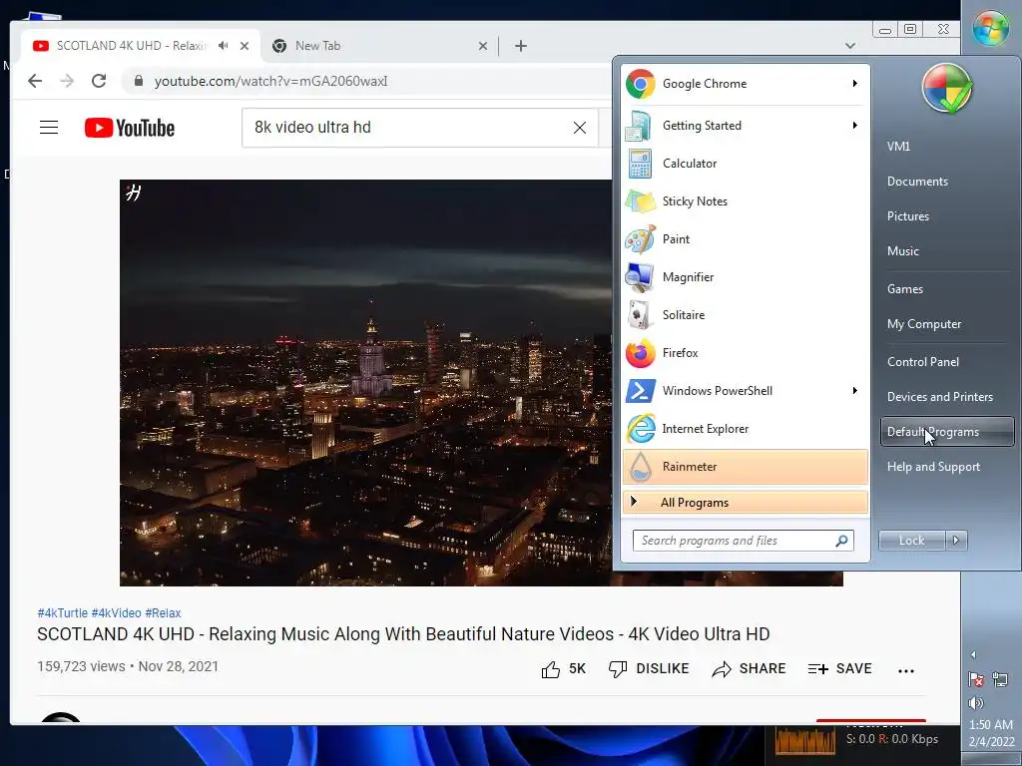Open Calculator from Start menu
Screen dimensions: 1022x766
[x=746, y=164]
